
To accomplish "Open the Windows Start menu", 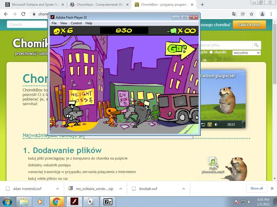I will click(x=7, y=202).
